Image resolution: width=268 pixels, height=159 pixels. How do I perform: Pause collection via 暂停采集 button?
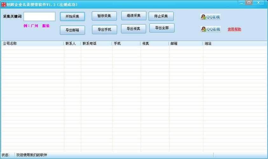(104, 16)
